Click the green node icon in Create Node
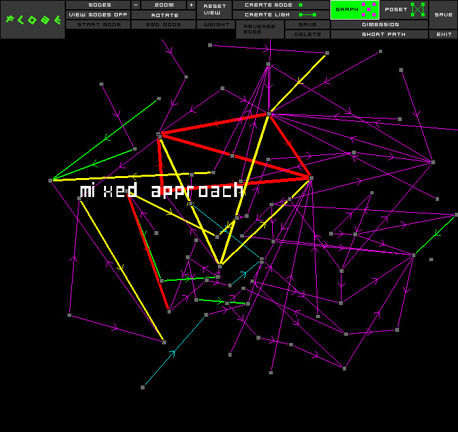This screenshot has width=458, height=432. tap(300, 5)
